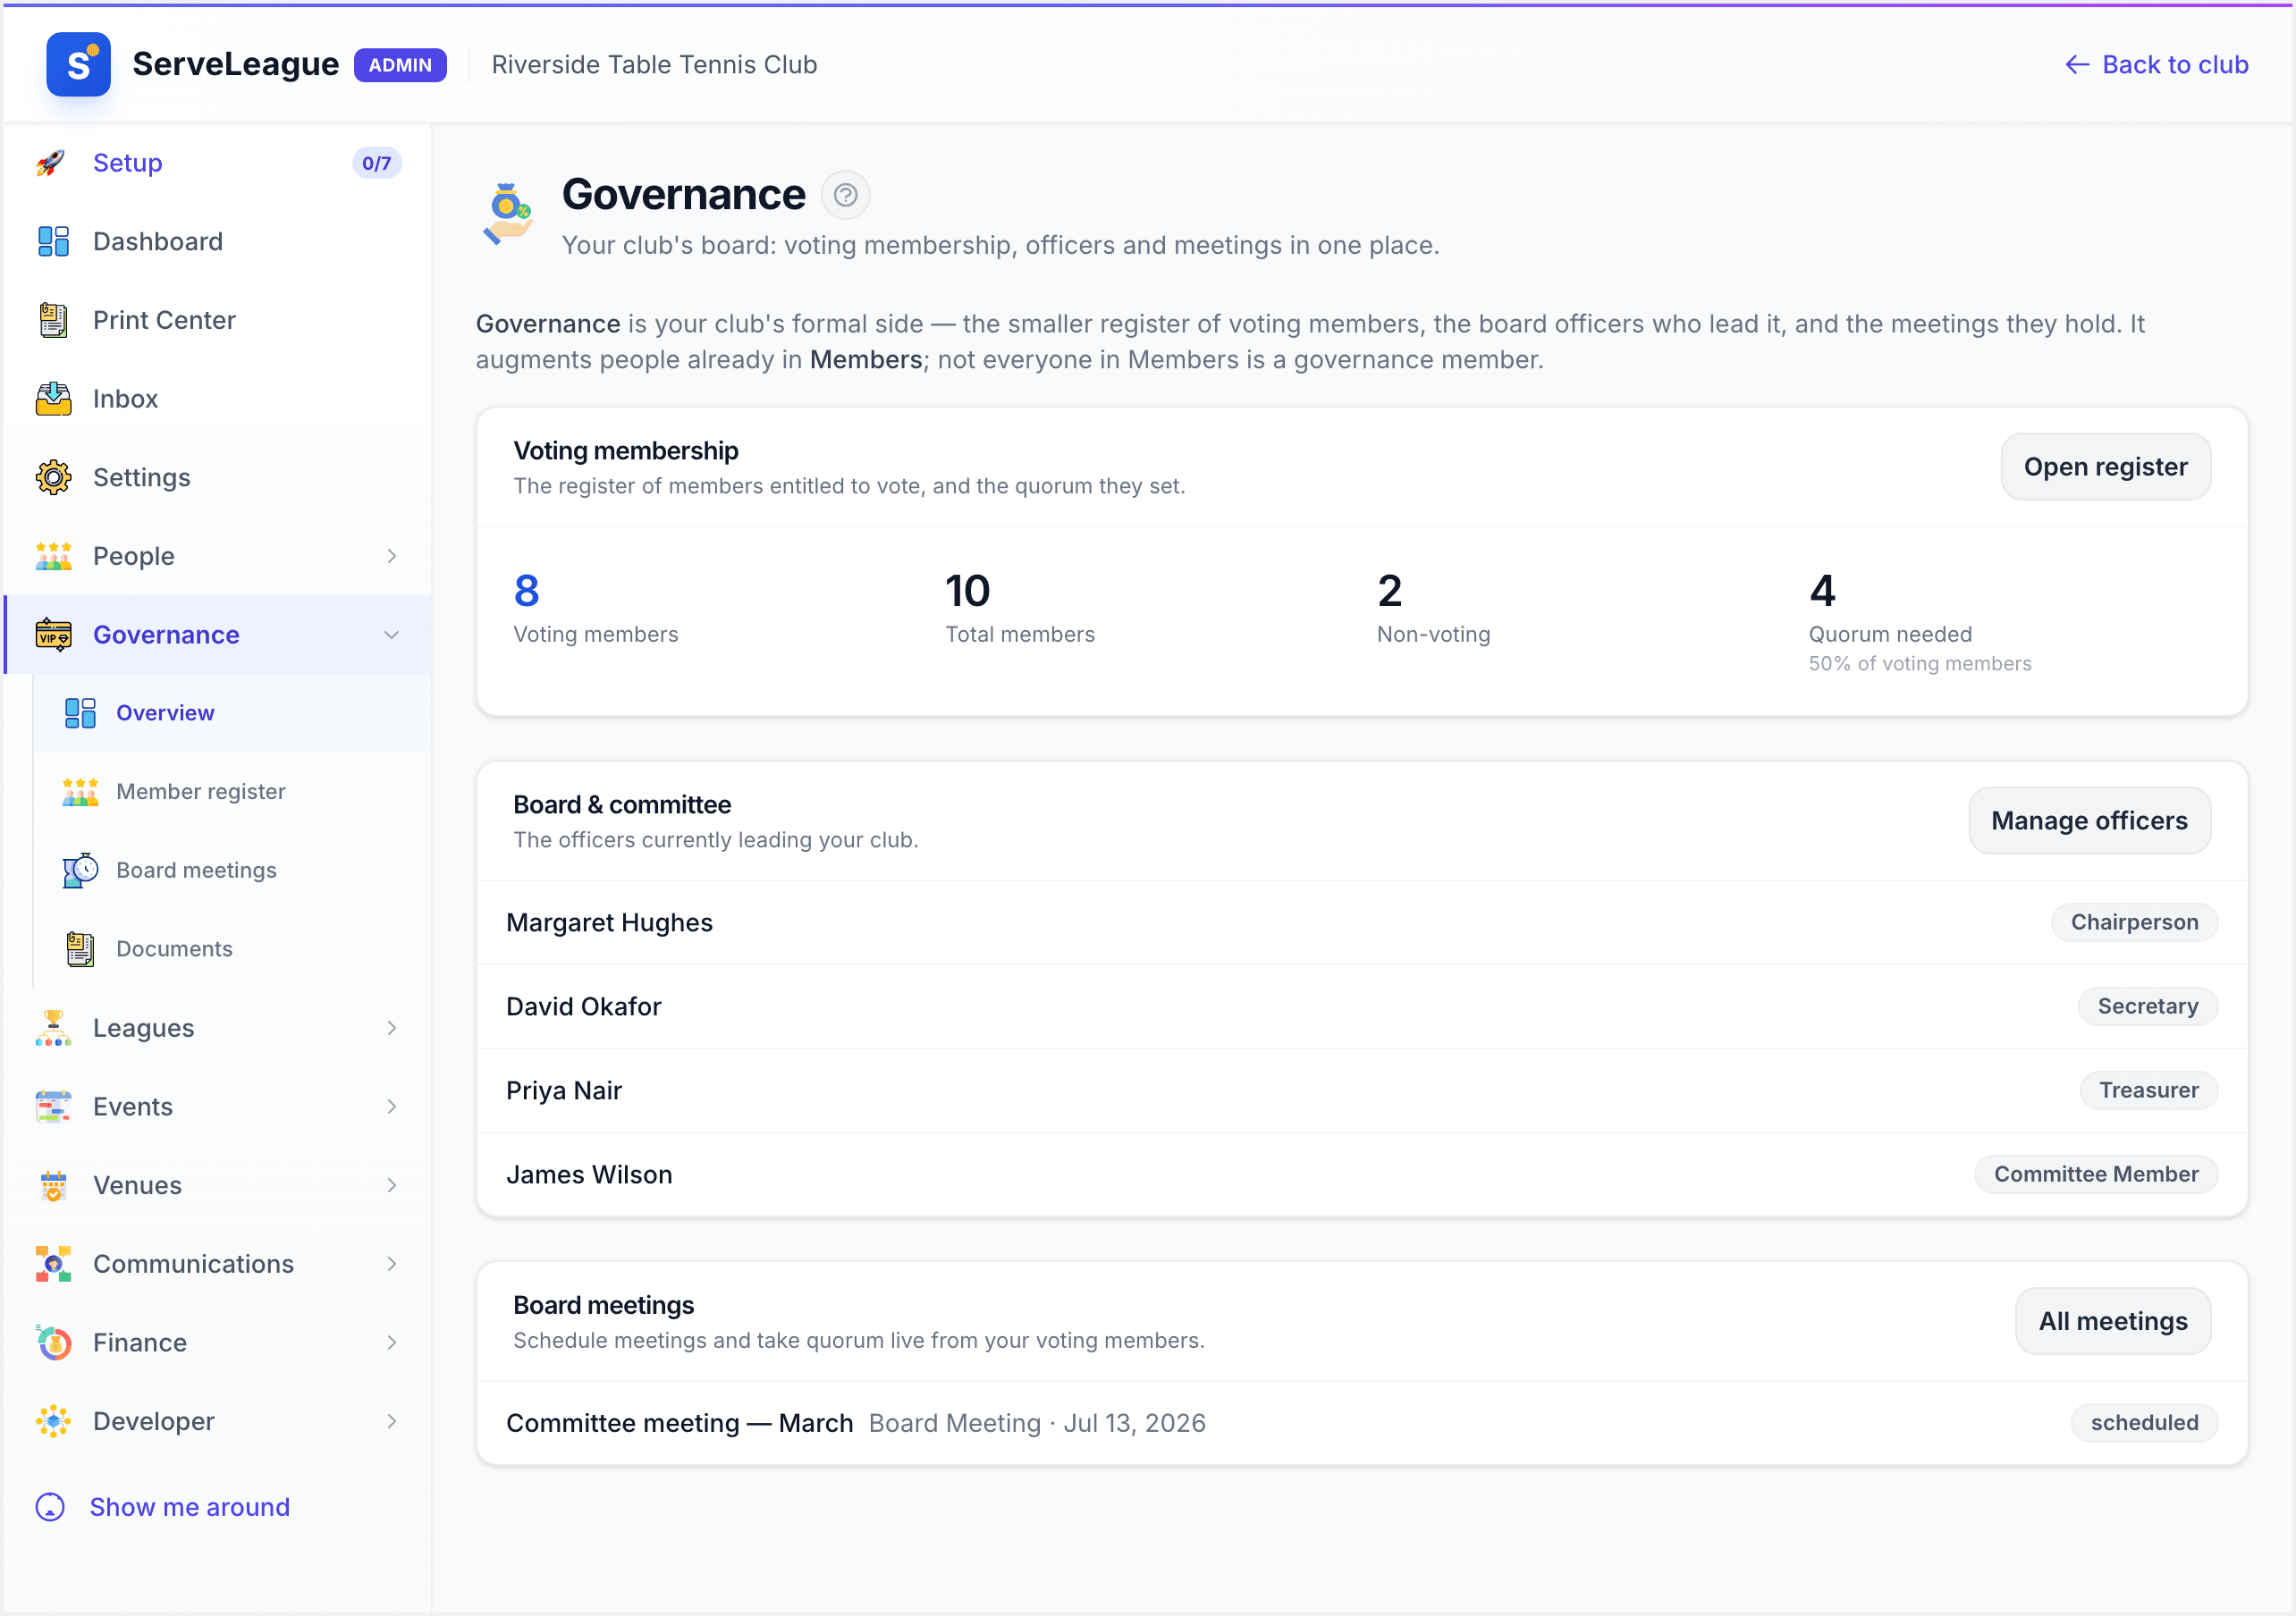Open the help icon beside Governance title
The width and height of the screenshot is (2296, 1616).
[x=845, y=195]
